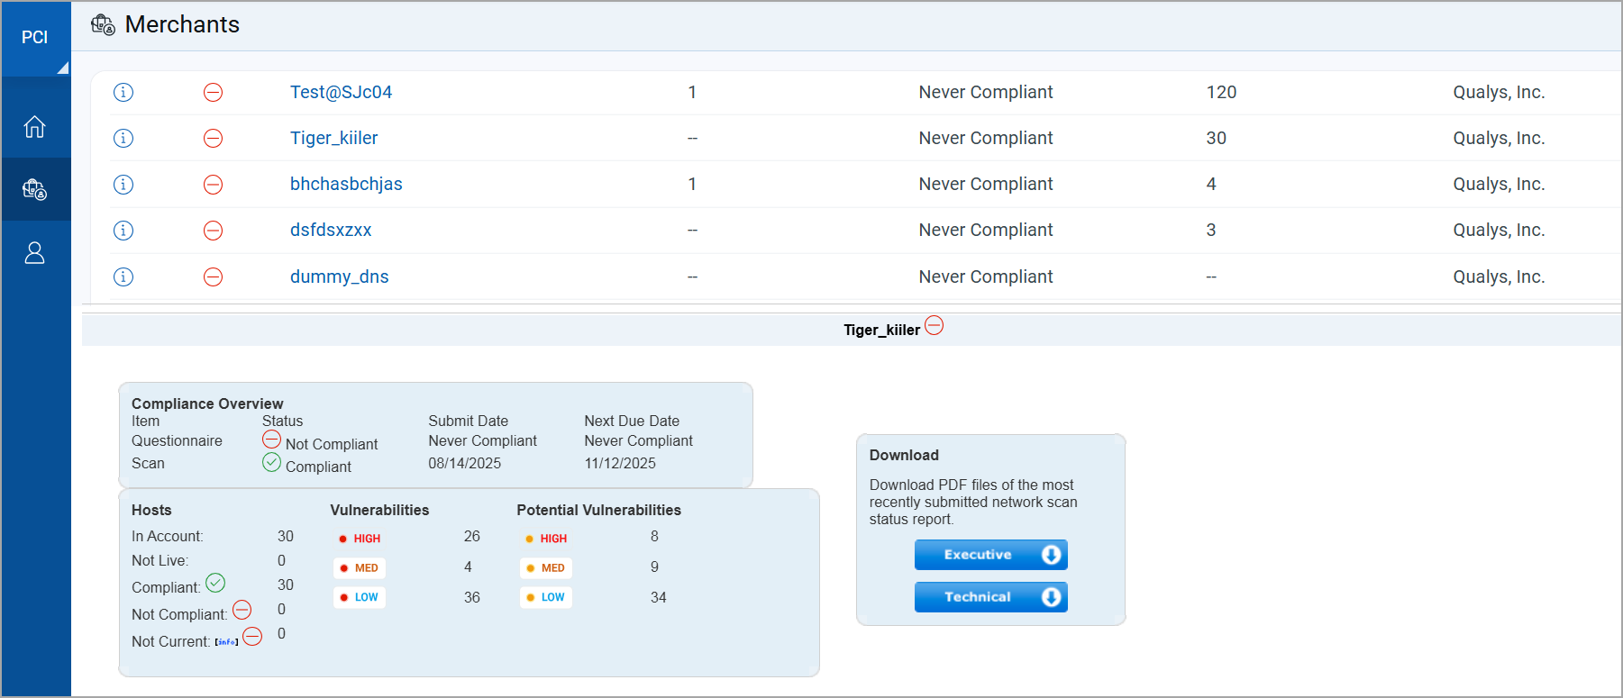Click the Tiger_kiiler detail panel header
Image resolution: width=1623 pixels, height=698 pixels.
(881, 330)
